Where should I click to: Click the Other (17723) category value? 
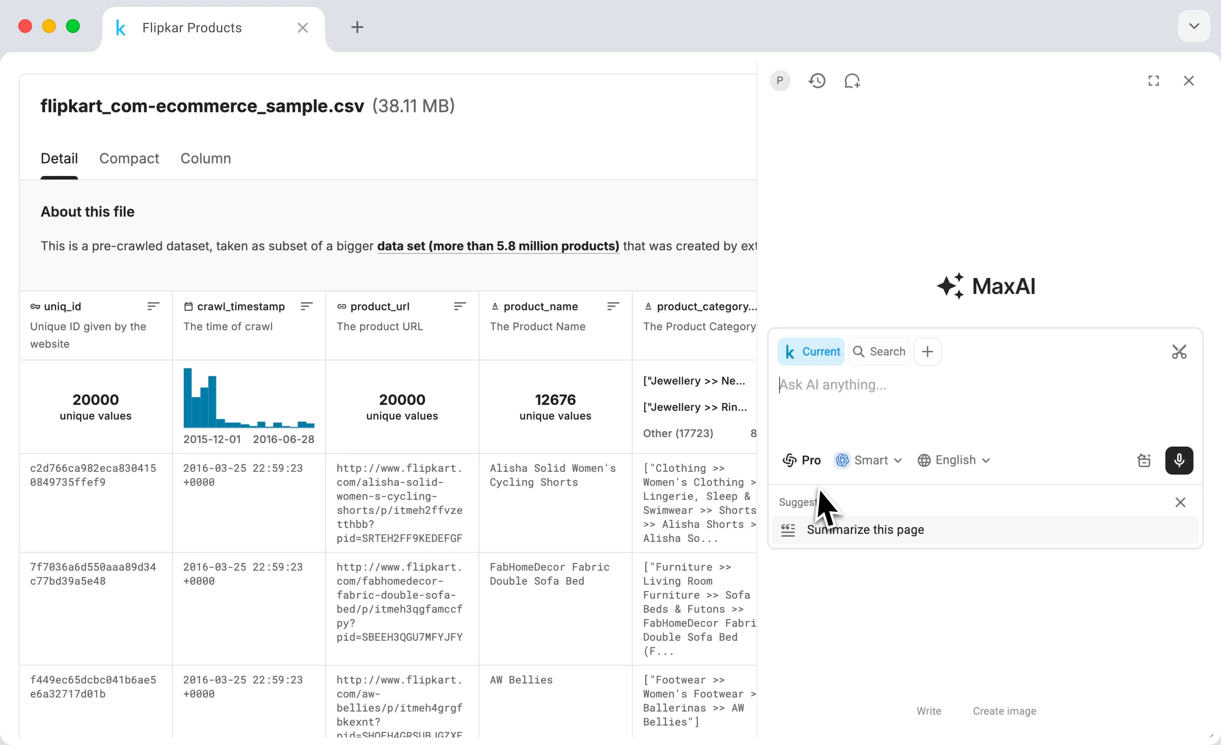[678, 433]
